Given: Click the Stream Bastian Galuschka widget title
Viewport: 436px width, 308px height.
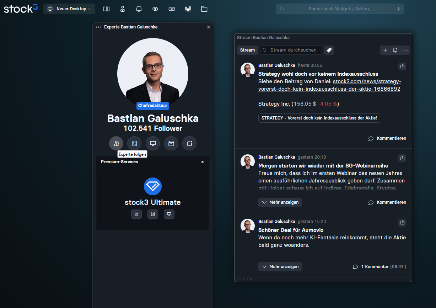Looking at the screenshot, I should pos(263,38).
